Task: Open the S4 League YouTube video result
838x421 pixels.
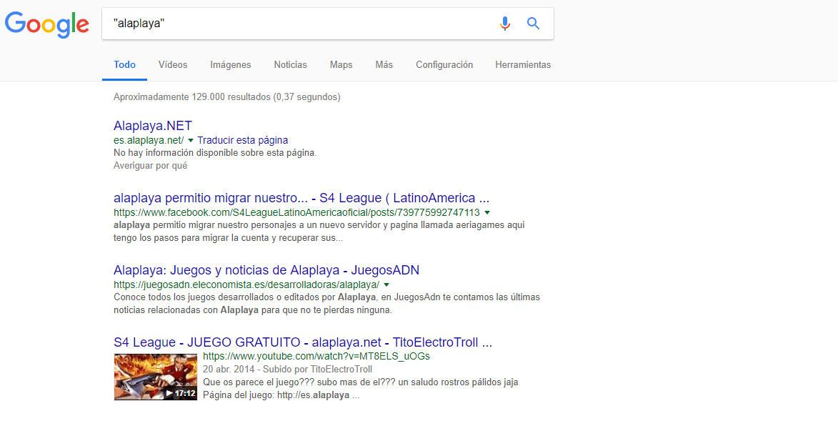Action: pos(302,342)
